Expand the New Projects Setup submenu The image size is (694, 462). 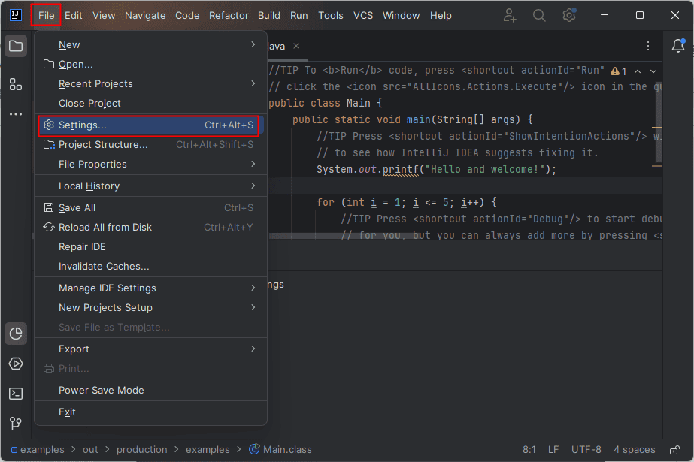(x=150, y=307)
